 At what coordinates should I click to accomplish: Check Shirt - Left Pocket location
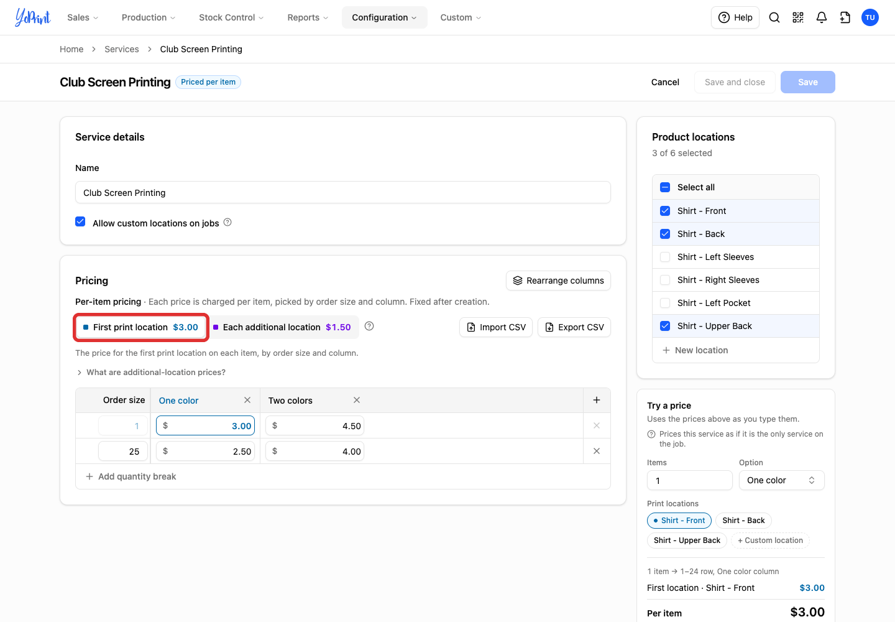click(x=665, y=303)
